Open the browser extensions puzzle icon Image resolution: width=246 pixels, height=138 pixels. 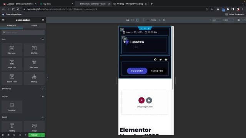click(228, 9)
